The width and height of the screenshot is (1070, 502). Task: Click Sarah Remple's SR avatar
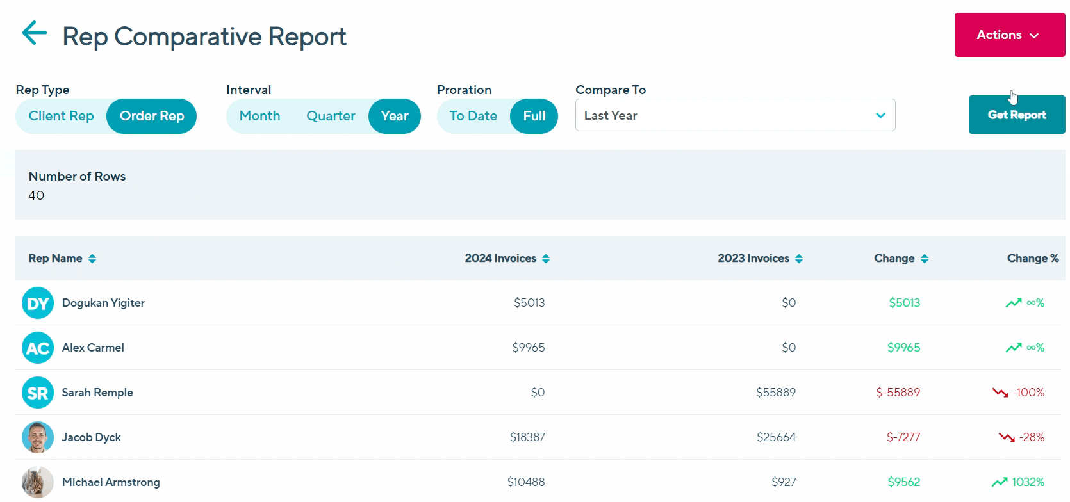click(38, 393)
